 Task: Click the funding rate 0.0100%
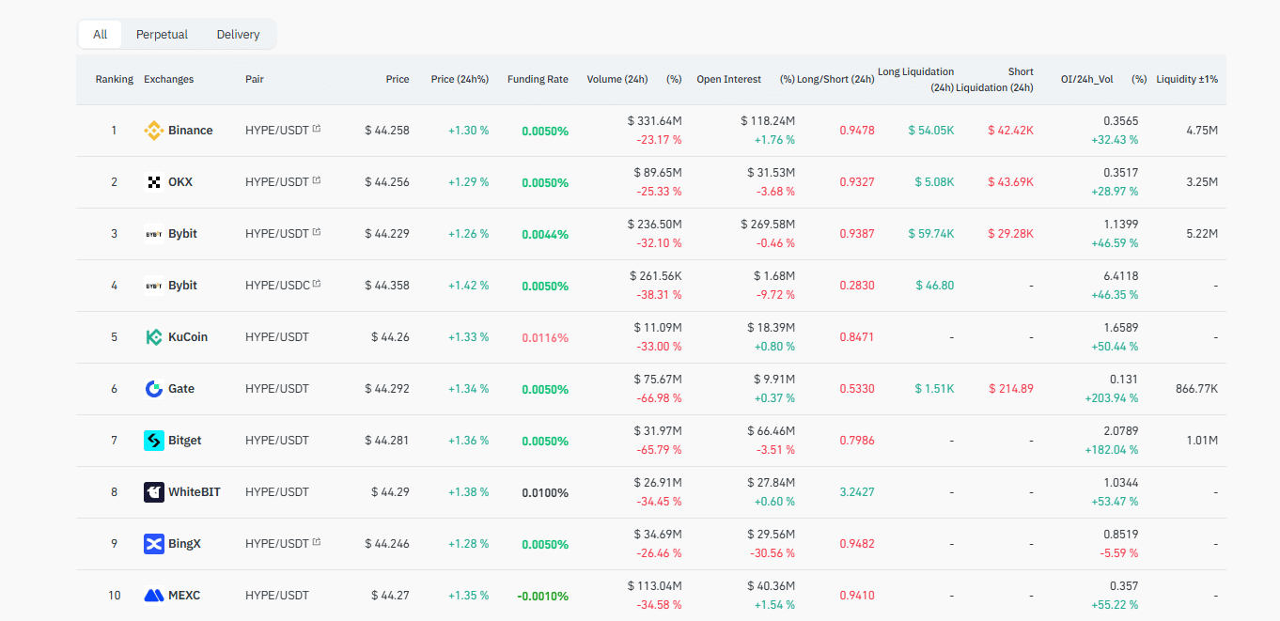(x=545, y=492)
